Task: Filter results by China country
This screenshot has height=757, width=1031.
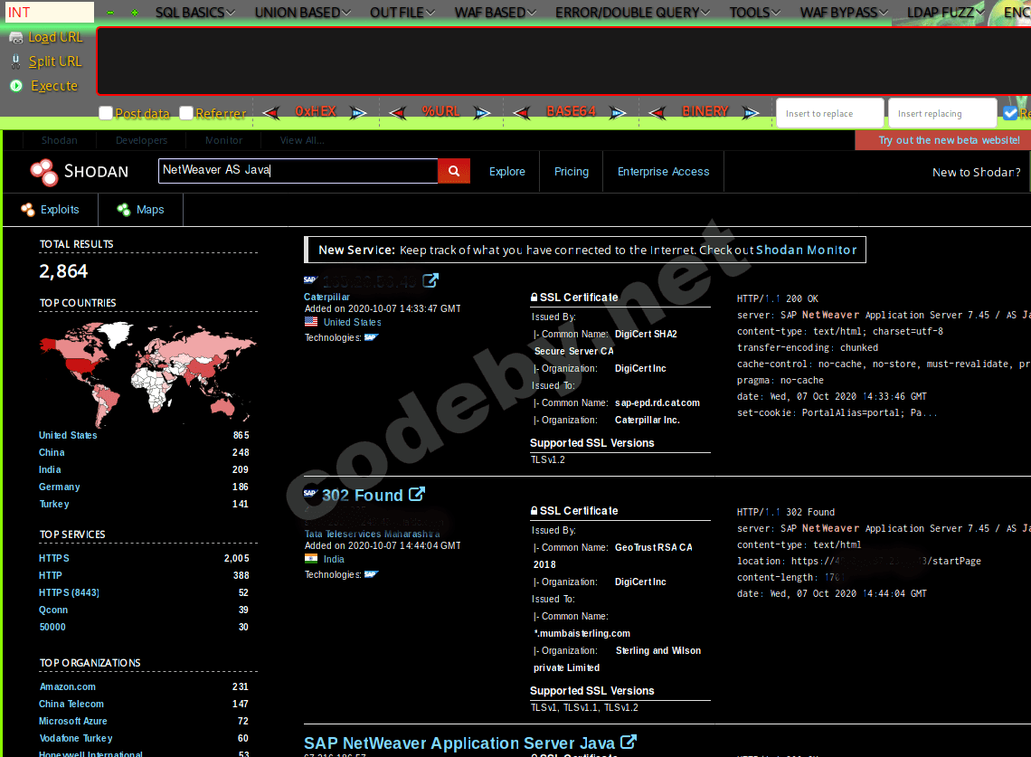Action: pyautogui.click(x=52, y=452)
